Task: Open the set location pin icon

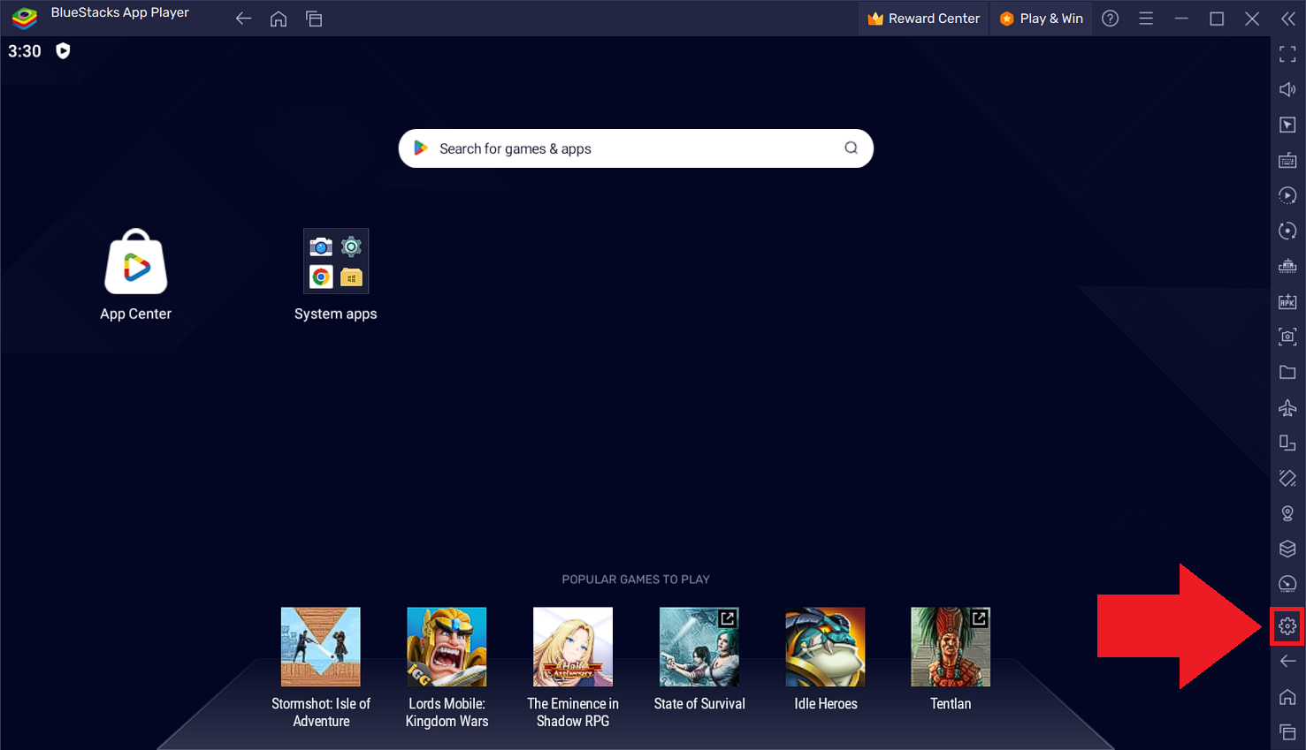Action: click(x=1287, y=514)
